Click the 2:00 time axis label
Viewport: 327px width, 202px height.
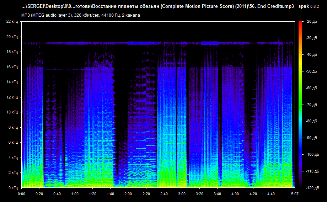128,194
